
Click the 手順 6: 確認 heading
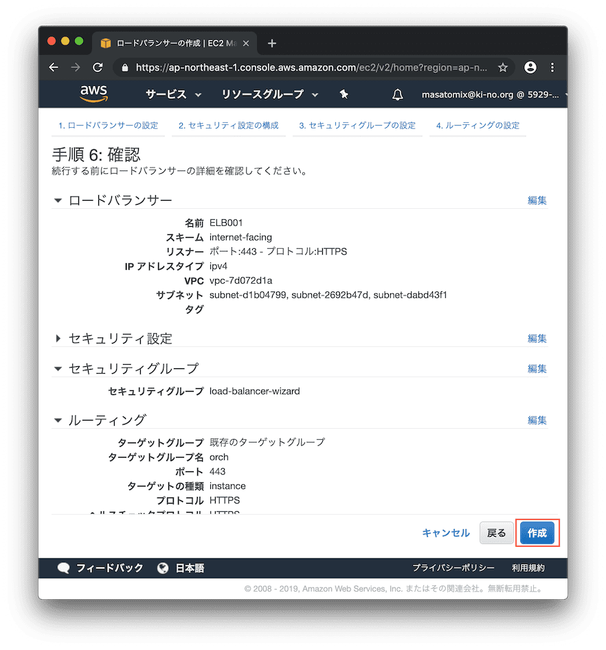point(96,155)
